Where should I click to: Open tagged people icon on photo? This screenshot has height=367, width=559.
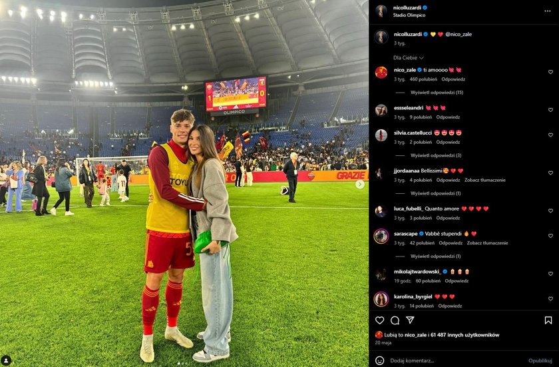click(x=6, y=360)
